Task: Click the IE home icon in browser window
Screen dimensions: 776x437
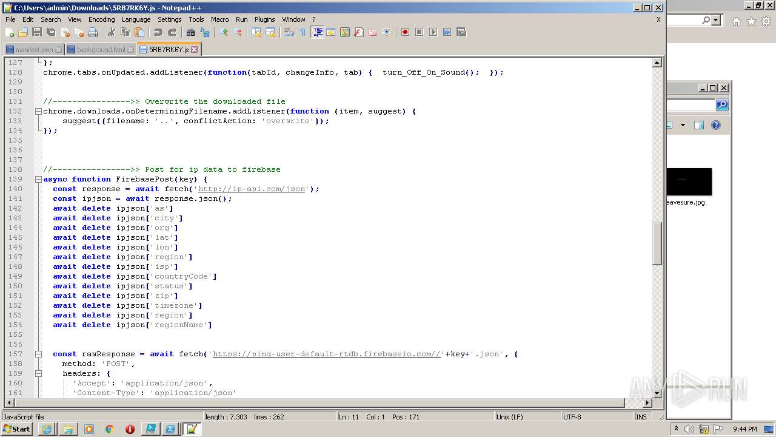Action: [736, 21]
